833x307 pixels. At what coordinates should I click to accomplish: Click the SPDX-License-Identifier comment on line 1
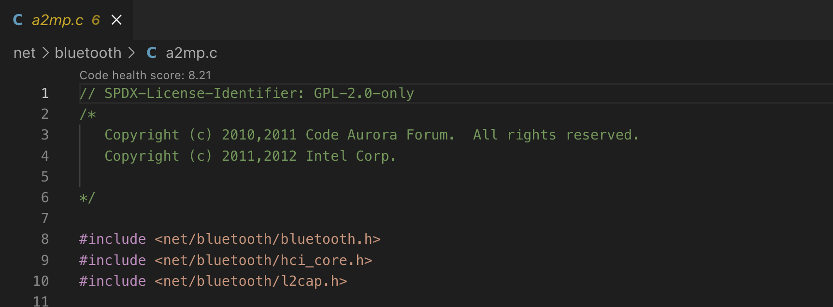point(246,93)
